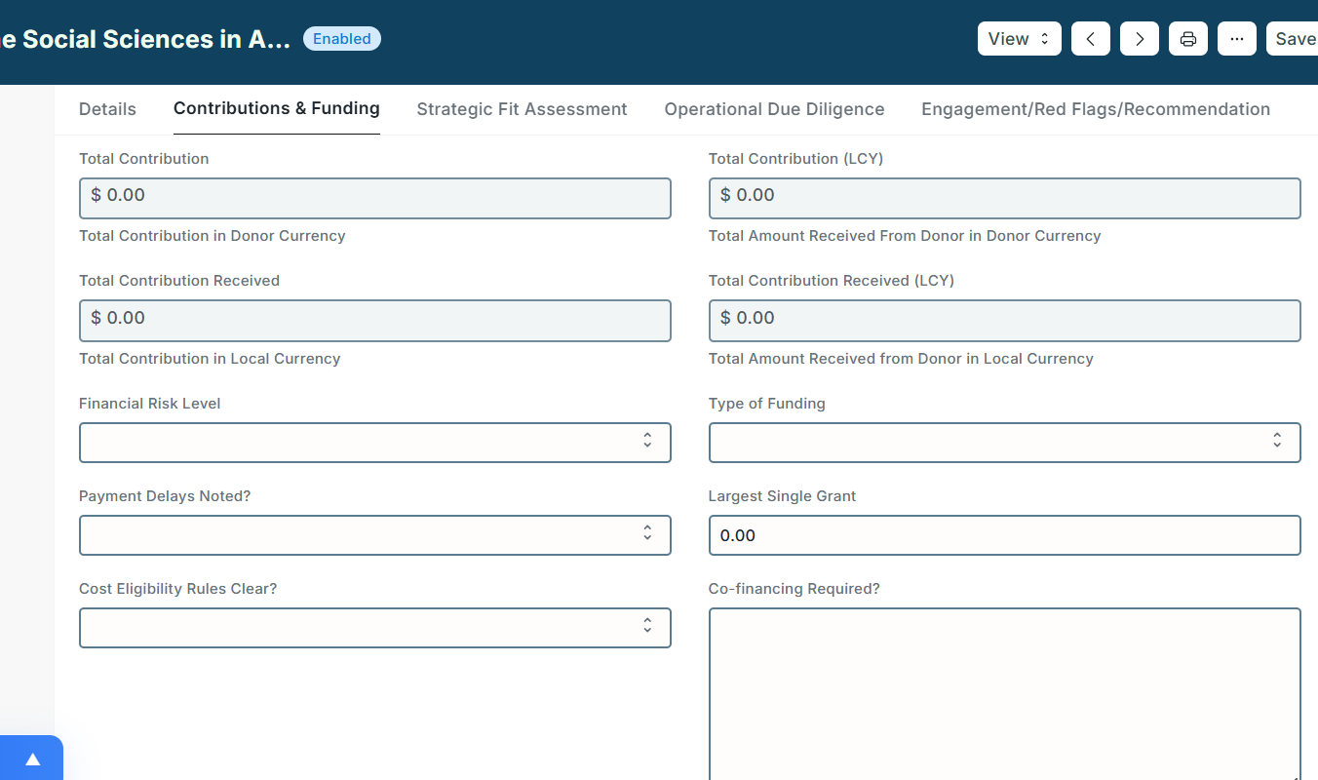Go to next record with right arrow
This screenshot has width=1318, height=780.
tap(1139, 39)
